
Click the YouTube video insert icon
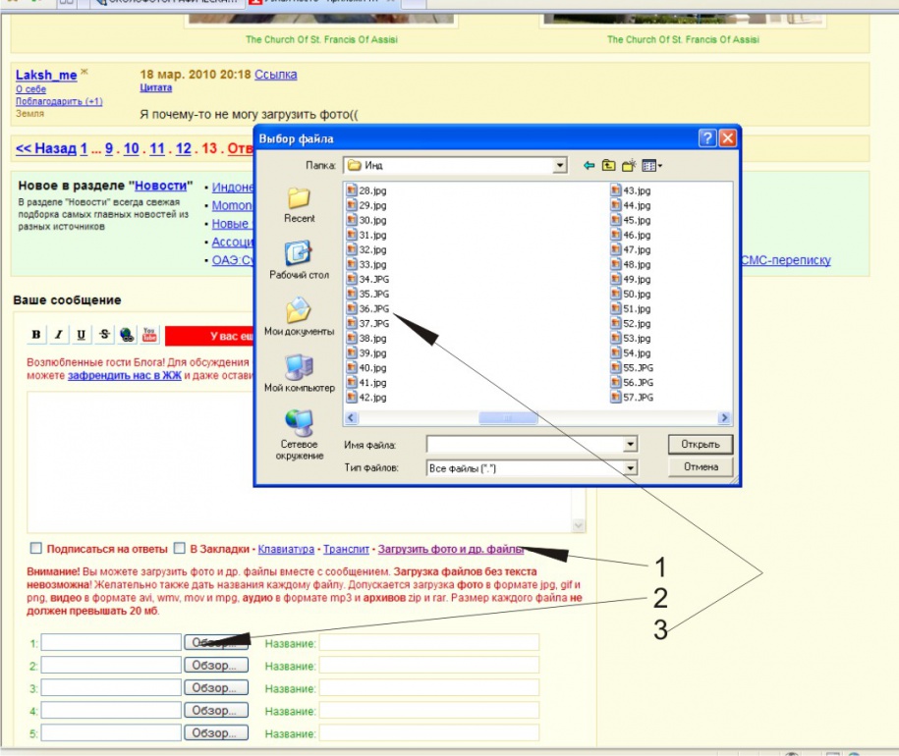pos(149,335)
